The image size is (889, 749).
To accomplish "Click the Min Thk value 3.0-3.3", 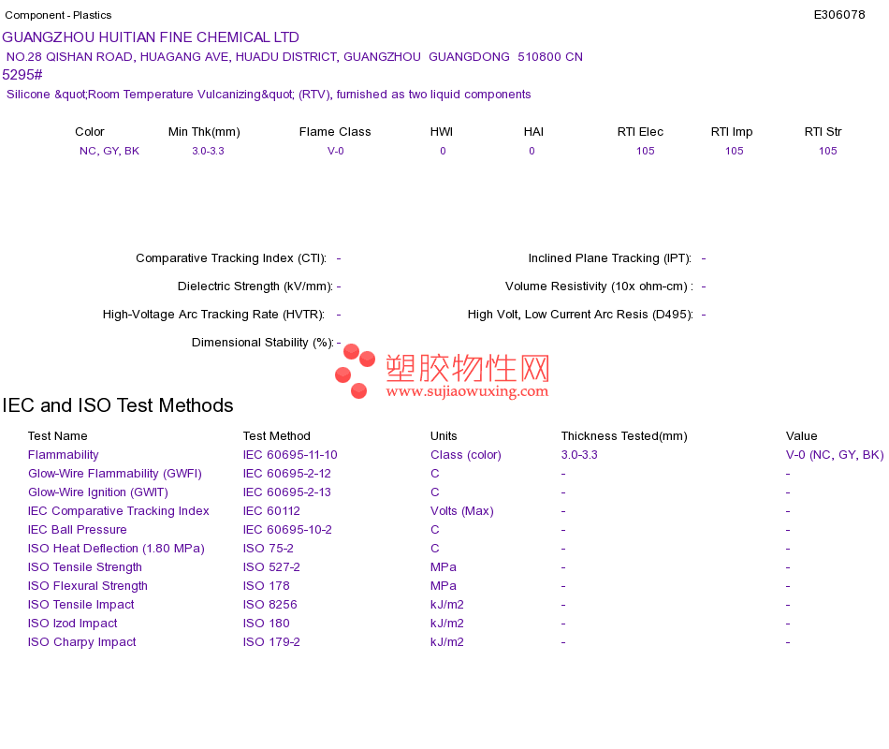I will [x=208, y=151].
